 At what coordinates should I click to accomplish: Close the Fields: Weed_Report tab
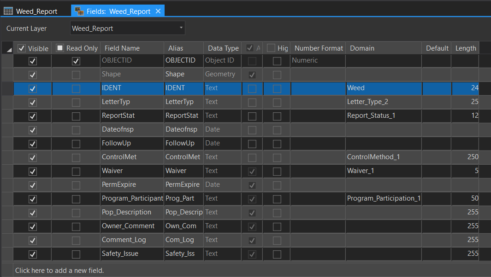tap(158, 10)
